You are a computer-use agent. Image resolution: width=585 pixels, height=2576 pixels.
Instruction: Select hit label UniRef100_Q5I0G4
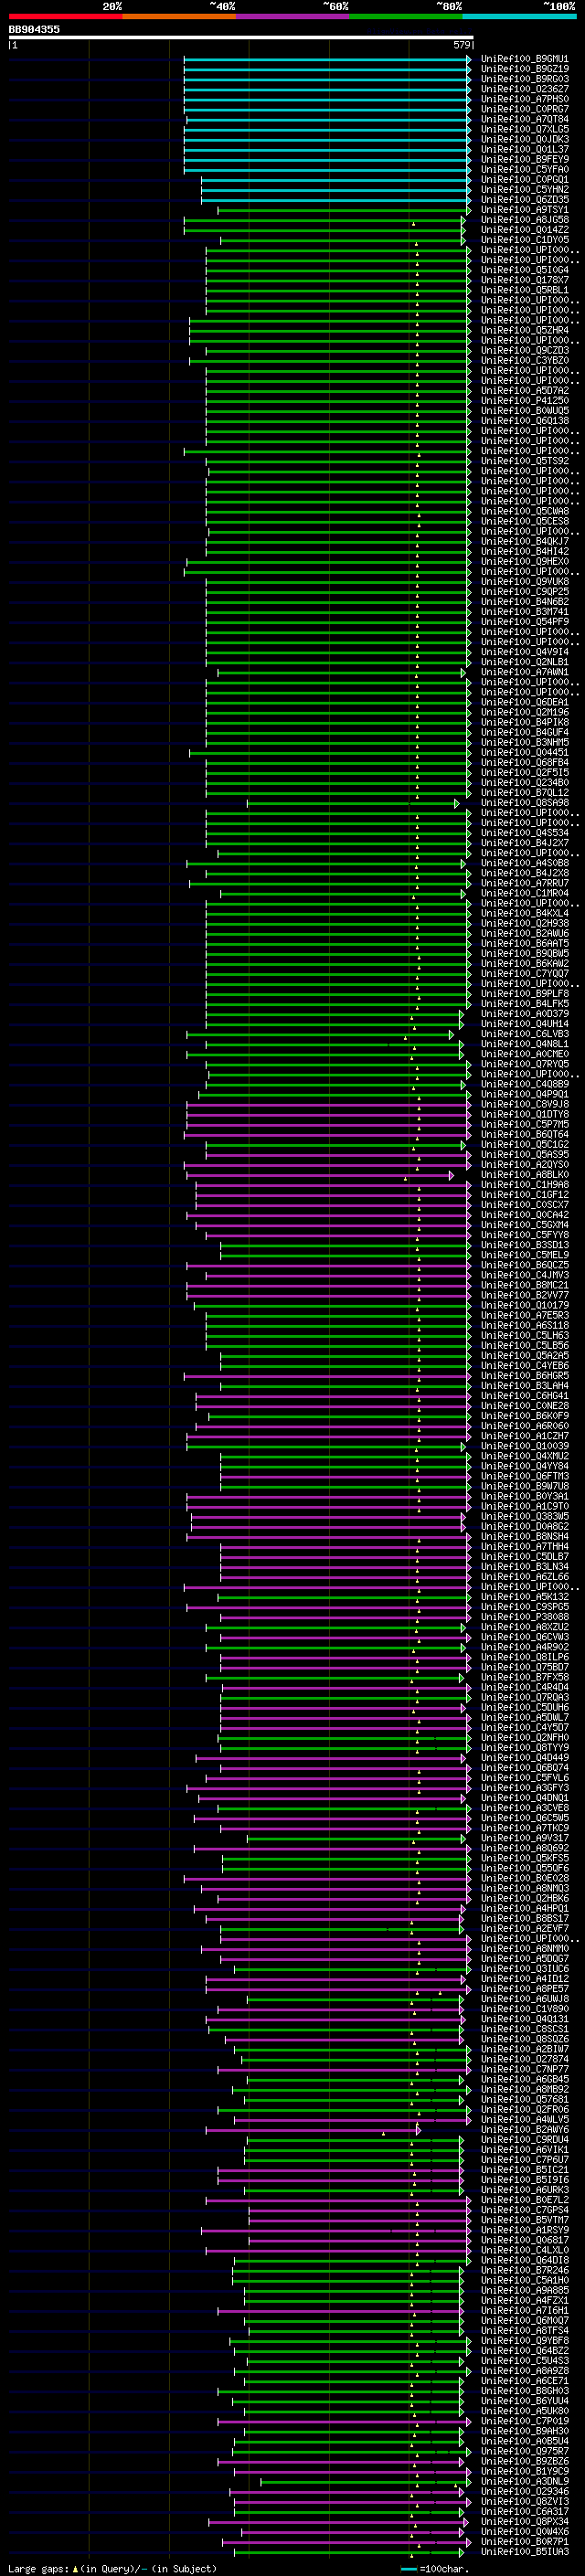click(x=524, y=270)
